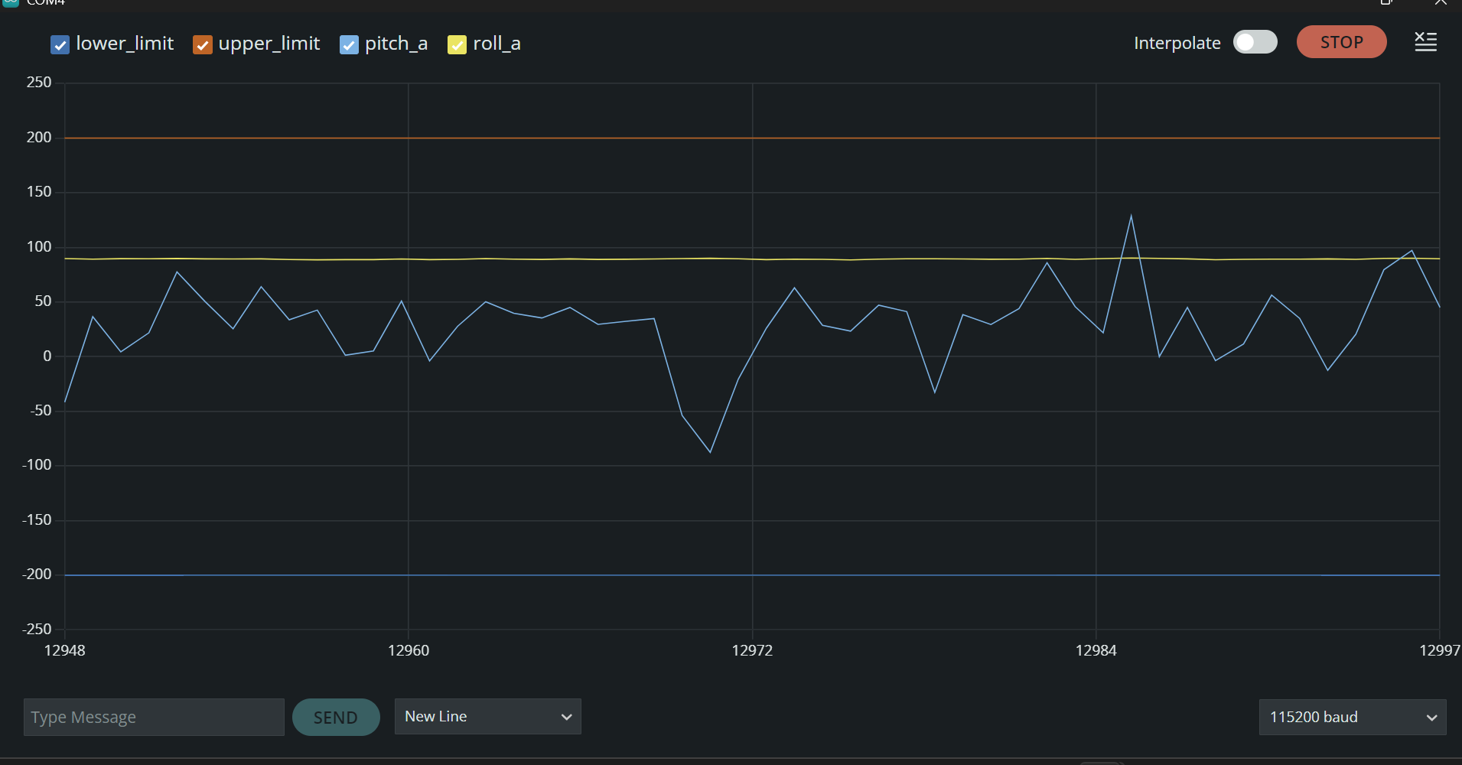This screenshot has height=765, width=1462.
Task: Uncheck the lower_limit series checkbox
Action: click(60, 45)
